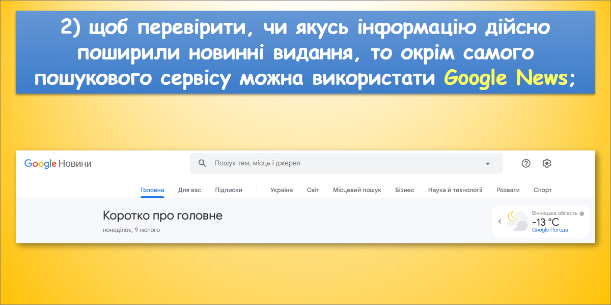Switch to the Наука й технології tab
The height and width of the screenshot is (305, 611).
point(455,190)
